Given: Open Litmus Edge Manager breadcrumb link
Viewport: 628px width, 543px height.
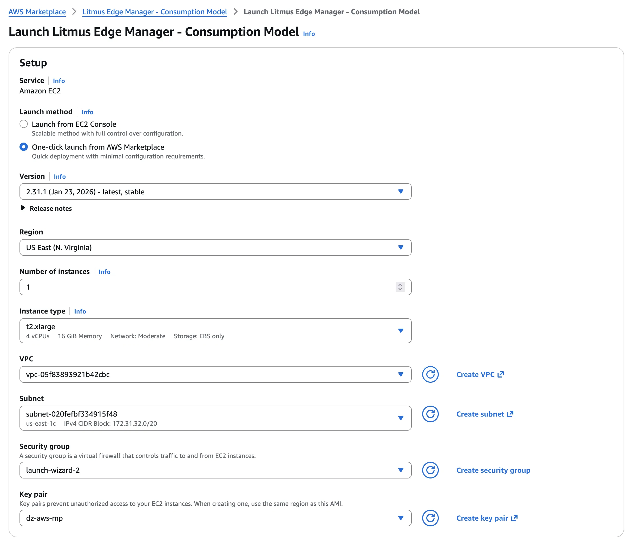Looking at the screenshot, I should [x=155, y=12].
